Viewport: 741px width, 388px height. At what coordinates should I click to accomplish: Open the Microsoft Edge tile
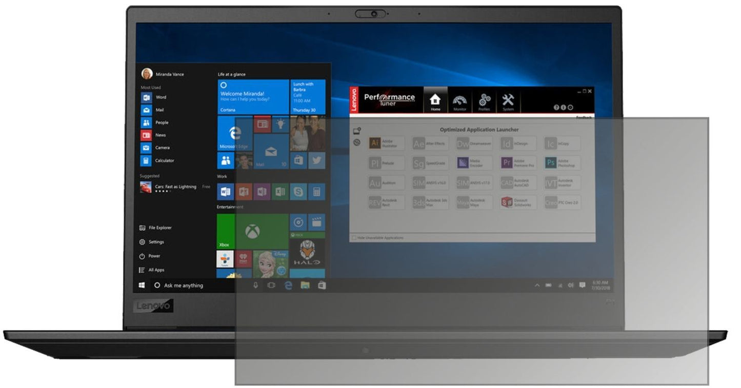click(234, 133)
